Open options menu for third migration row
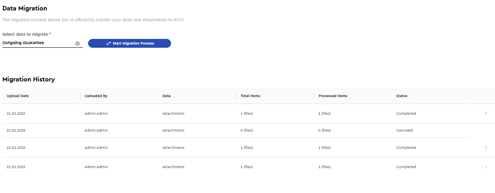495x193 pixels. click(486, 148)
